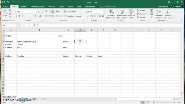Click the orientation text angle icon
This screenshot has height=104, width=185.
57,12
